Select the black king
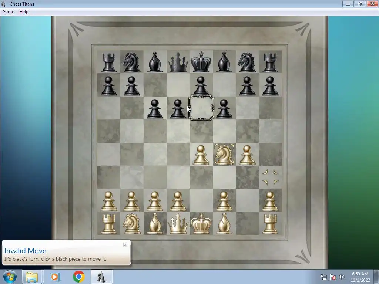The image size is (379, 284). (201, 62)
